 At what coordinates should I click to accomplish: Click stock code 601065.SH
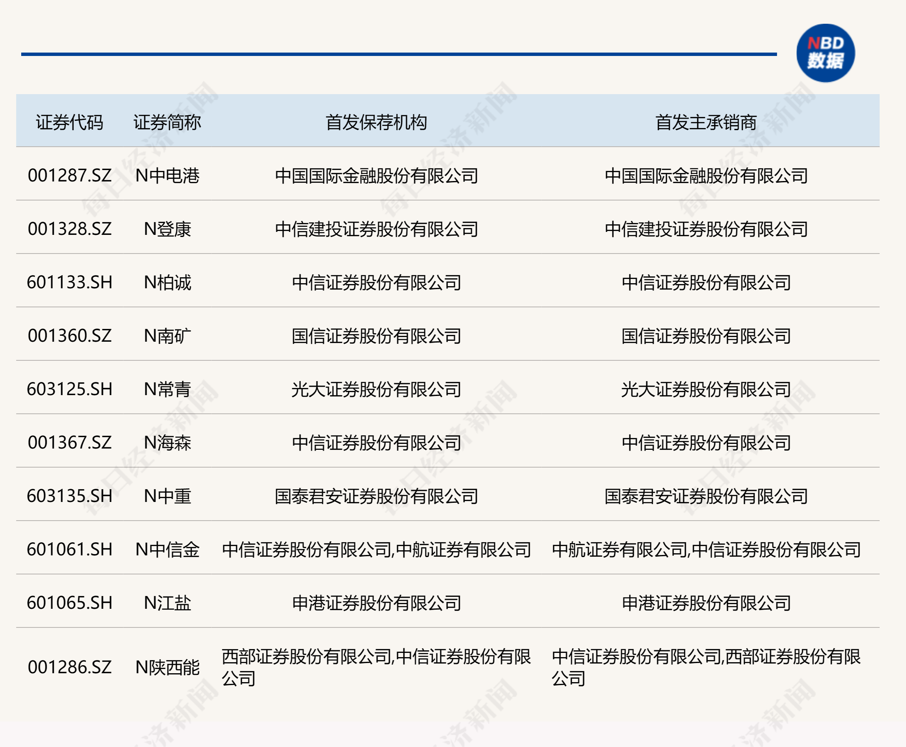69,602
